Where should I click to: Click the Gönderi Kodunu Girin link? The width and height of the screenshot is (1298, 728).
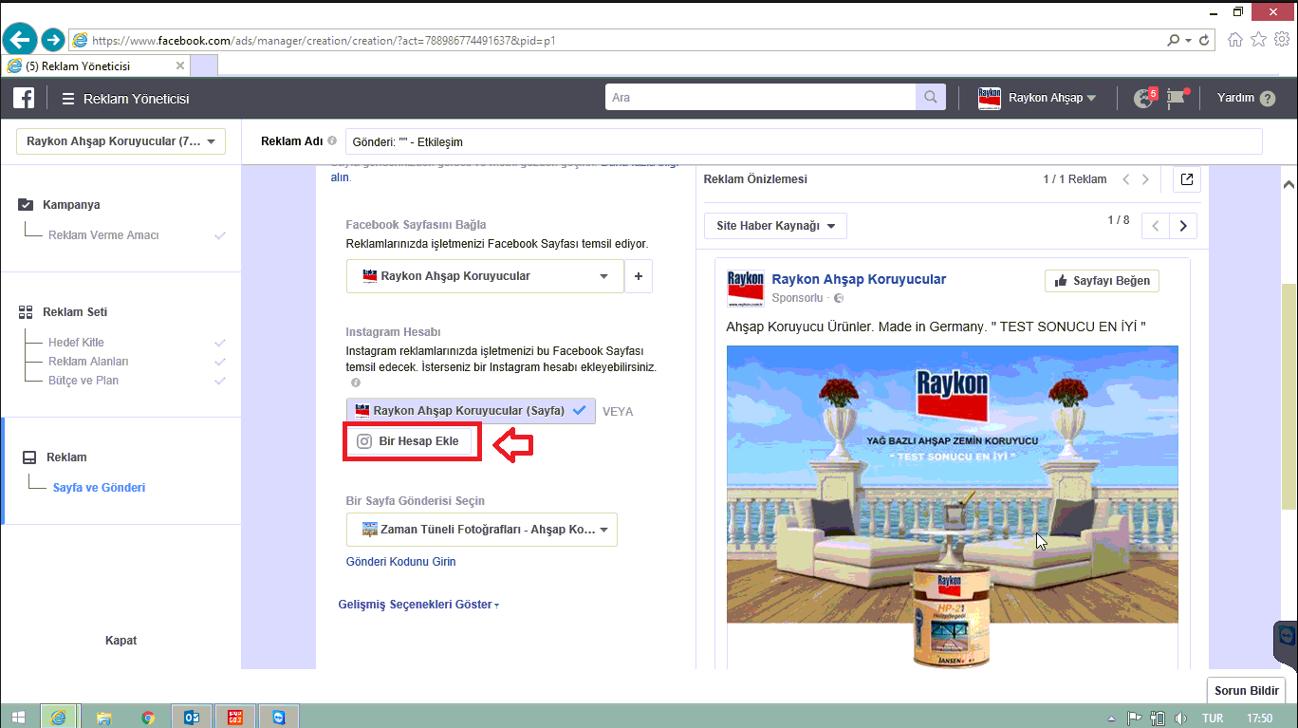tap(400, 562)
